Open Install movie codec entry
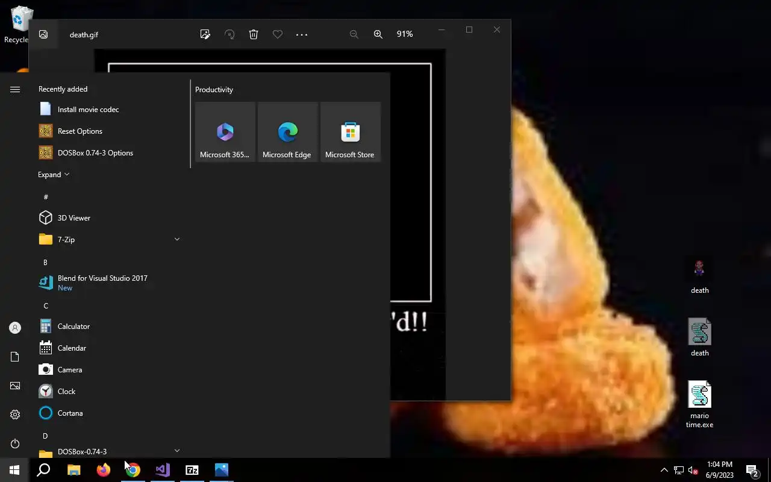Viewport: 771px width, 482px height. pyautogui.click(x=111, y=109)
